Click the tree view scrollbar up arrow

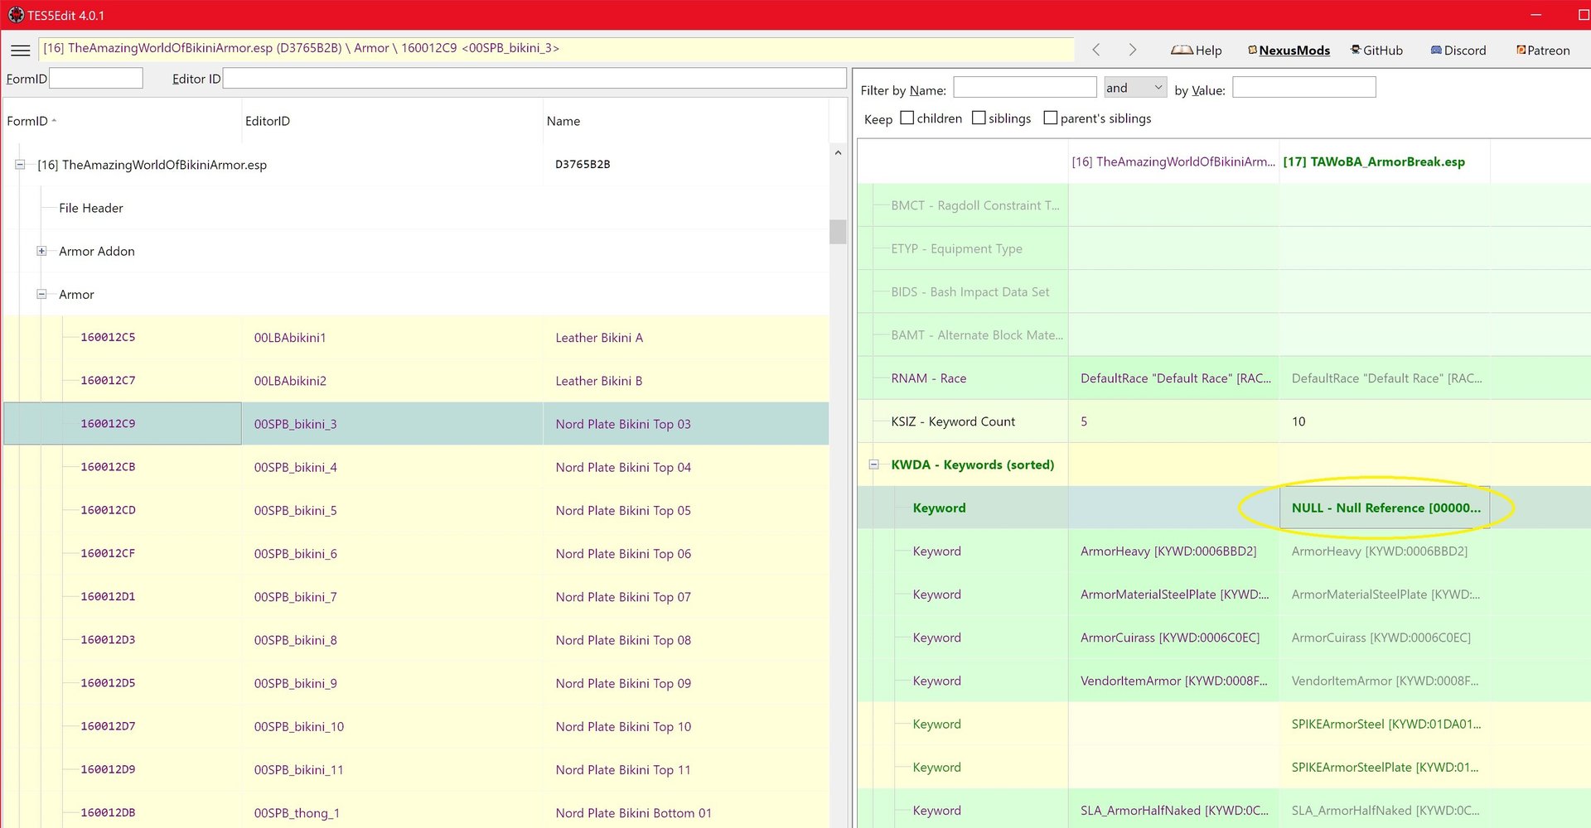click(x=838, y=152)
